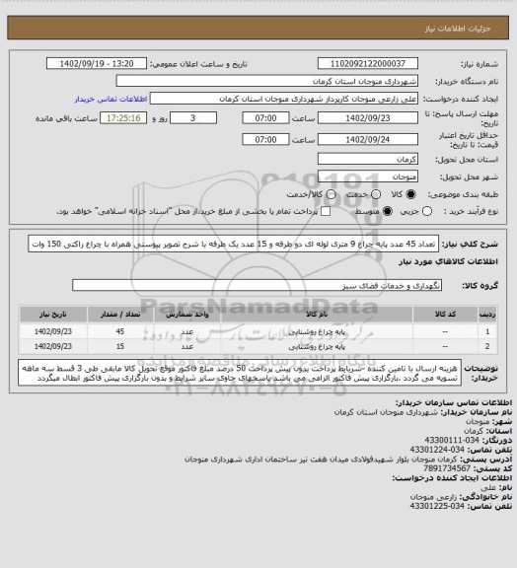Click the واحد شمارش column header
517x568 pixels.
(187, 314)
